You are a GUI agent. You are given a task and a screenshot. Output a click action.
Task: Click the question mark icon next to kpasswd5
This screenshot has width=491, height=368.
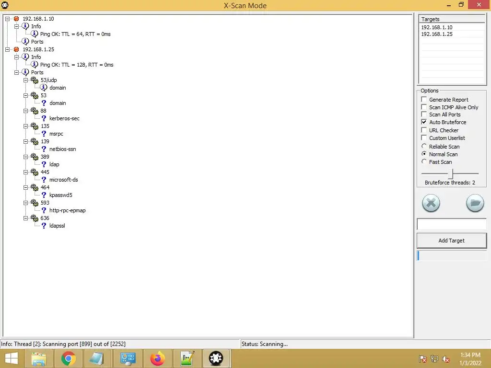[x=44, y=195]
